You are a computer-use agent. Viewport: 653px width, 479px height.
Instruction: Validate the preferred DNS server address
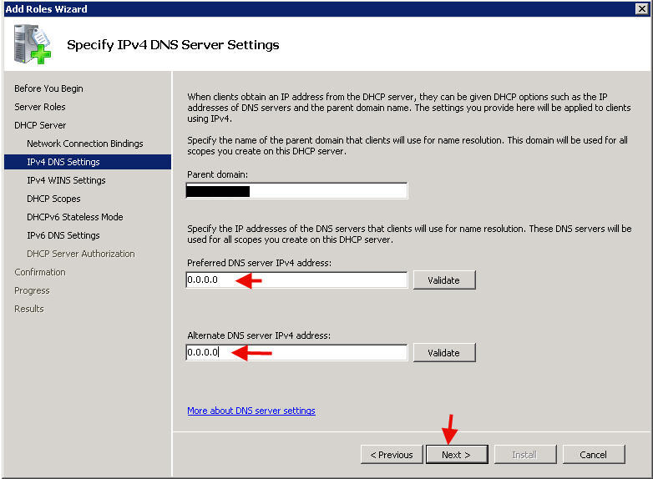[x=443, y=280]
